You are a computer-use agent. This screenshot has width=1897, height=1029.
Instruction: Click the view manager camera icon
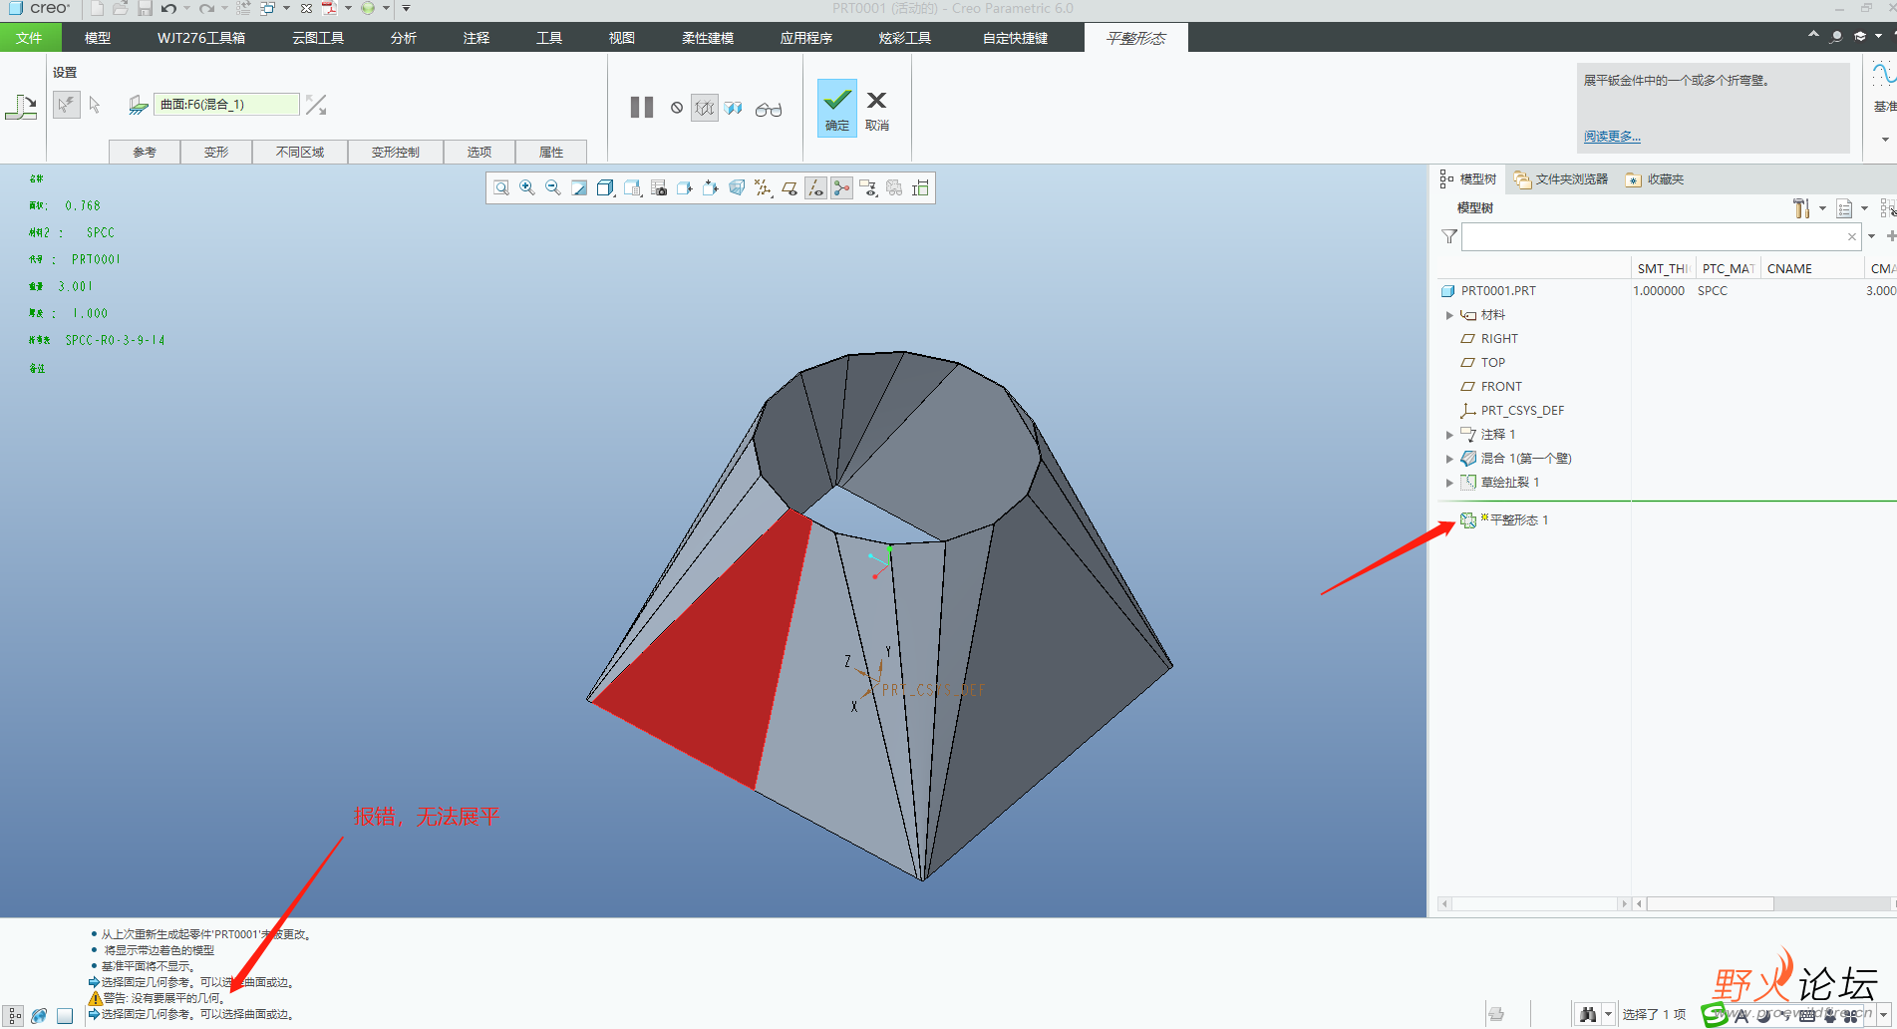[x=658, y=188]
